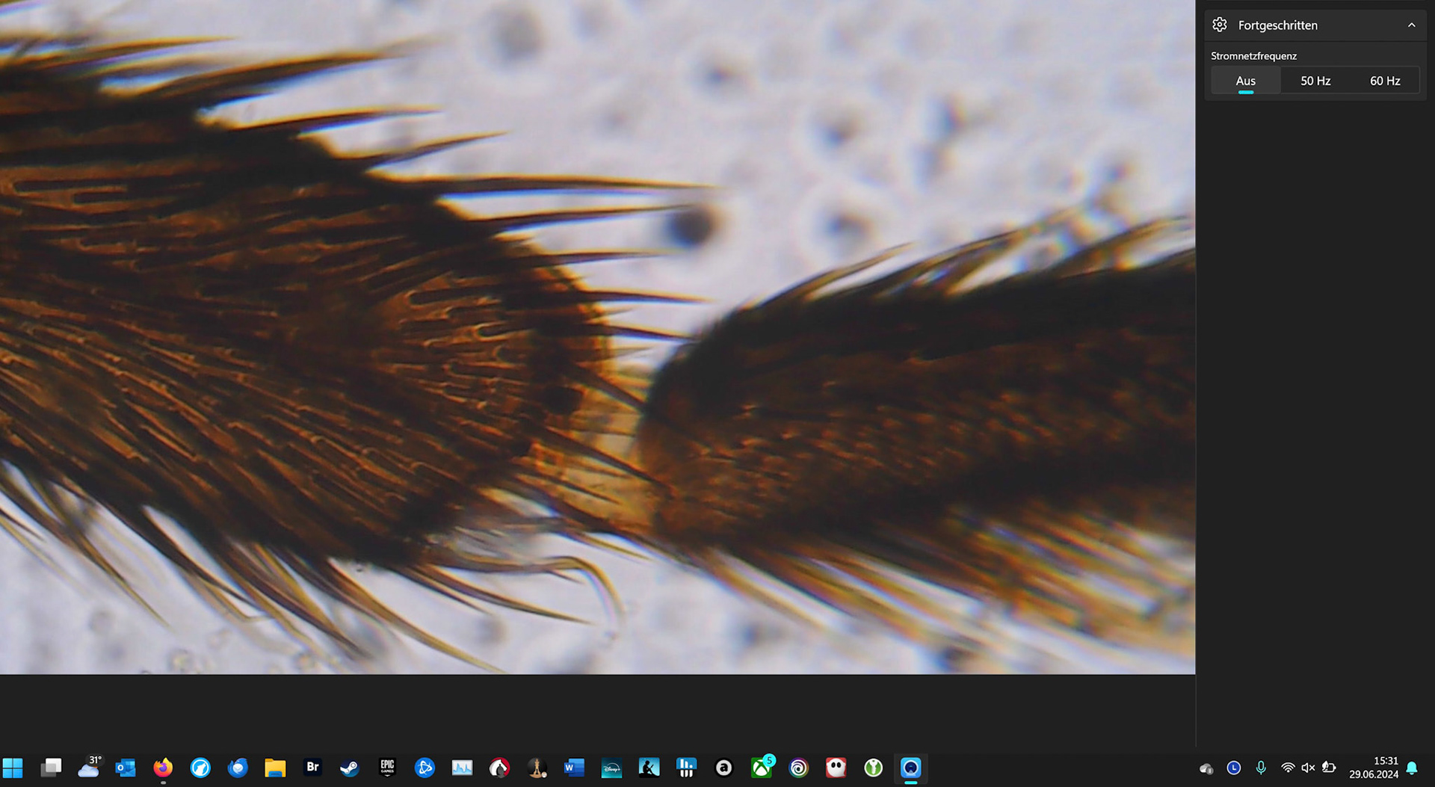Viewport: 1435px width, 787px height.
Task: Open Battle.net from the taskbar
Action: click(425, 768)
